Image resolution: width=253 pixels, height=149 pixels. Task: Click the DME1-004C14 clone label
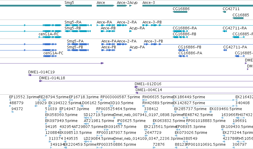click(x=149, y=90)
